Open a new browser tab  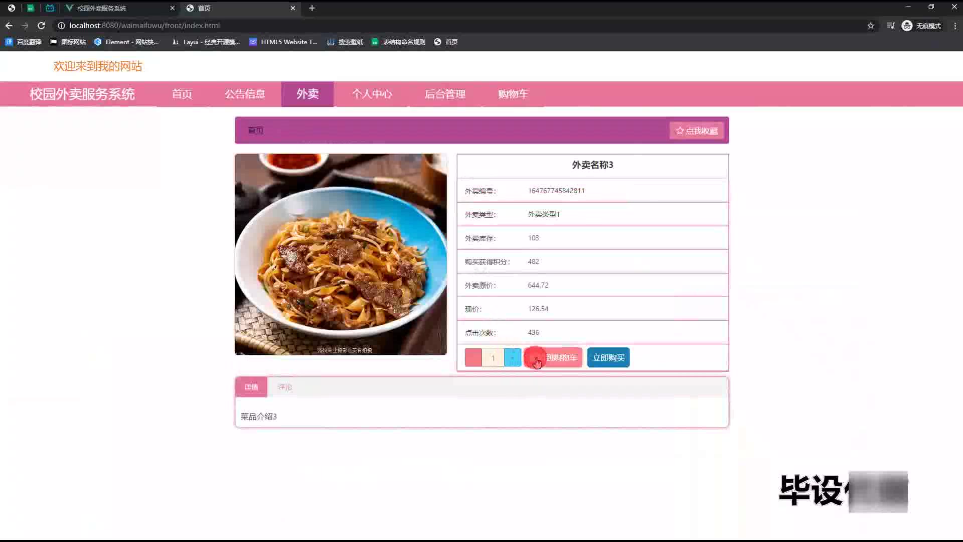click(x=312, y=8)
